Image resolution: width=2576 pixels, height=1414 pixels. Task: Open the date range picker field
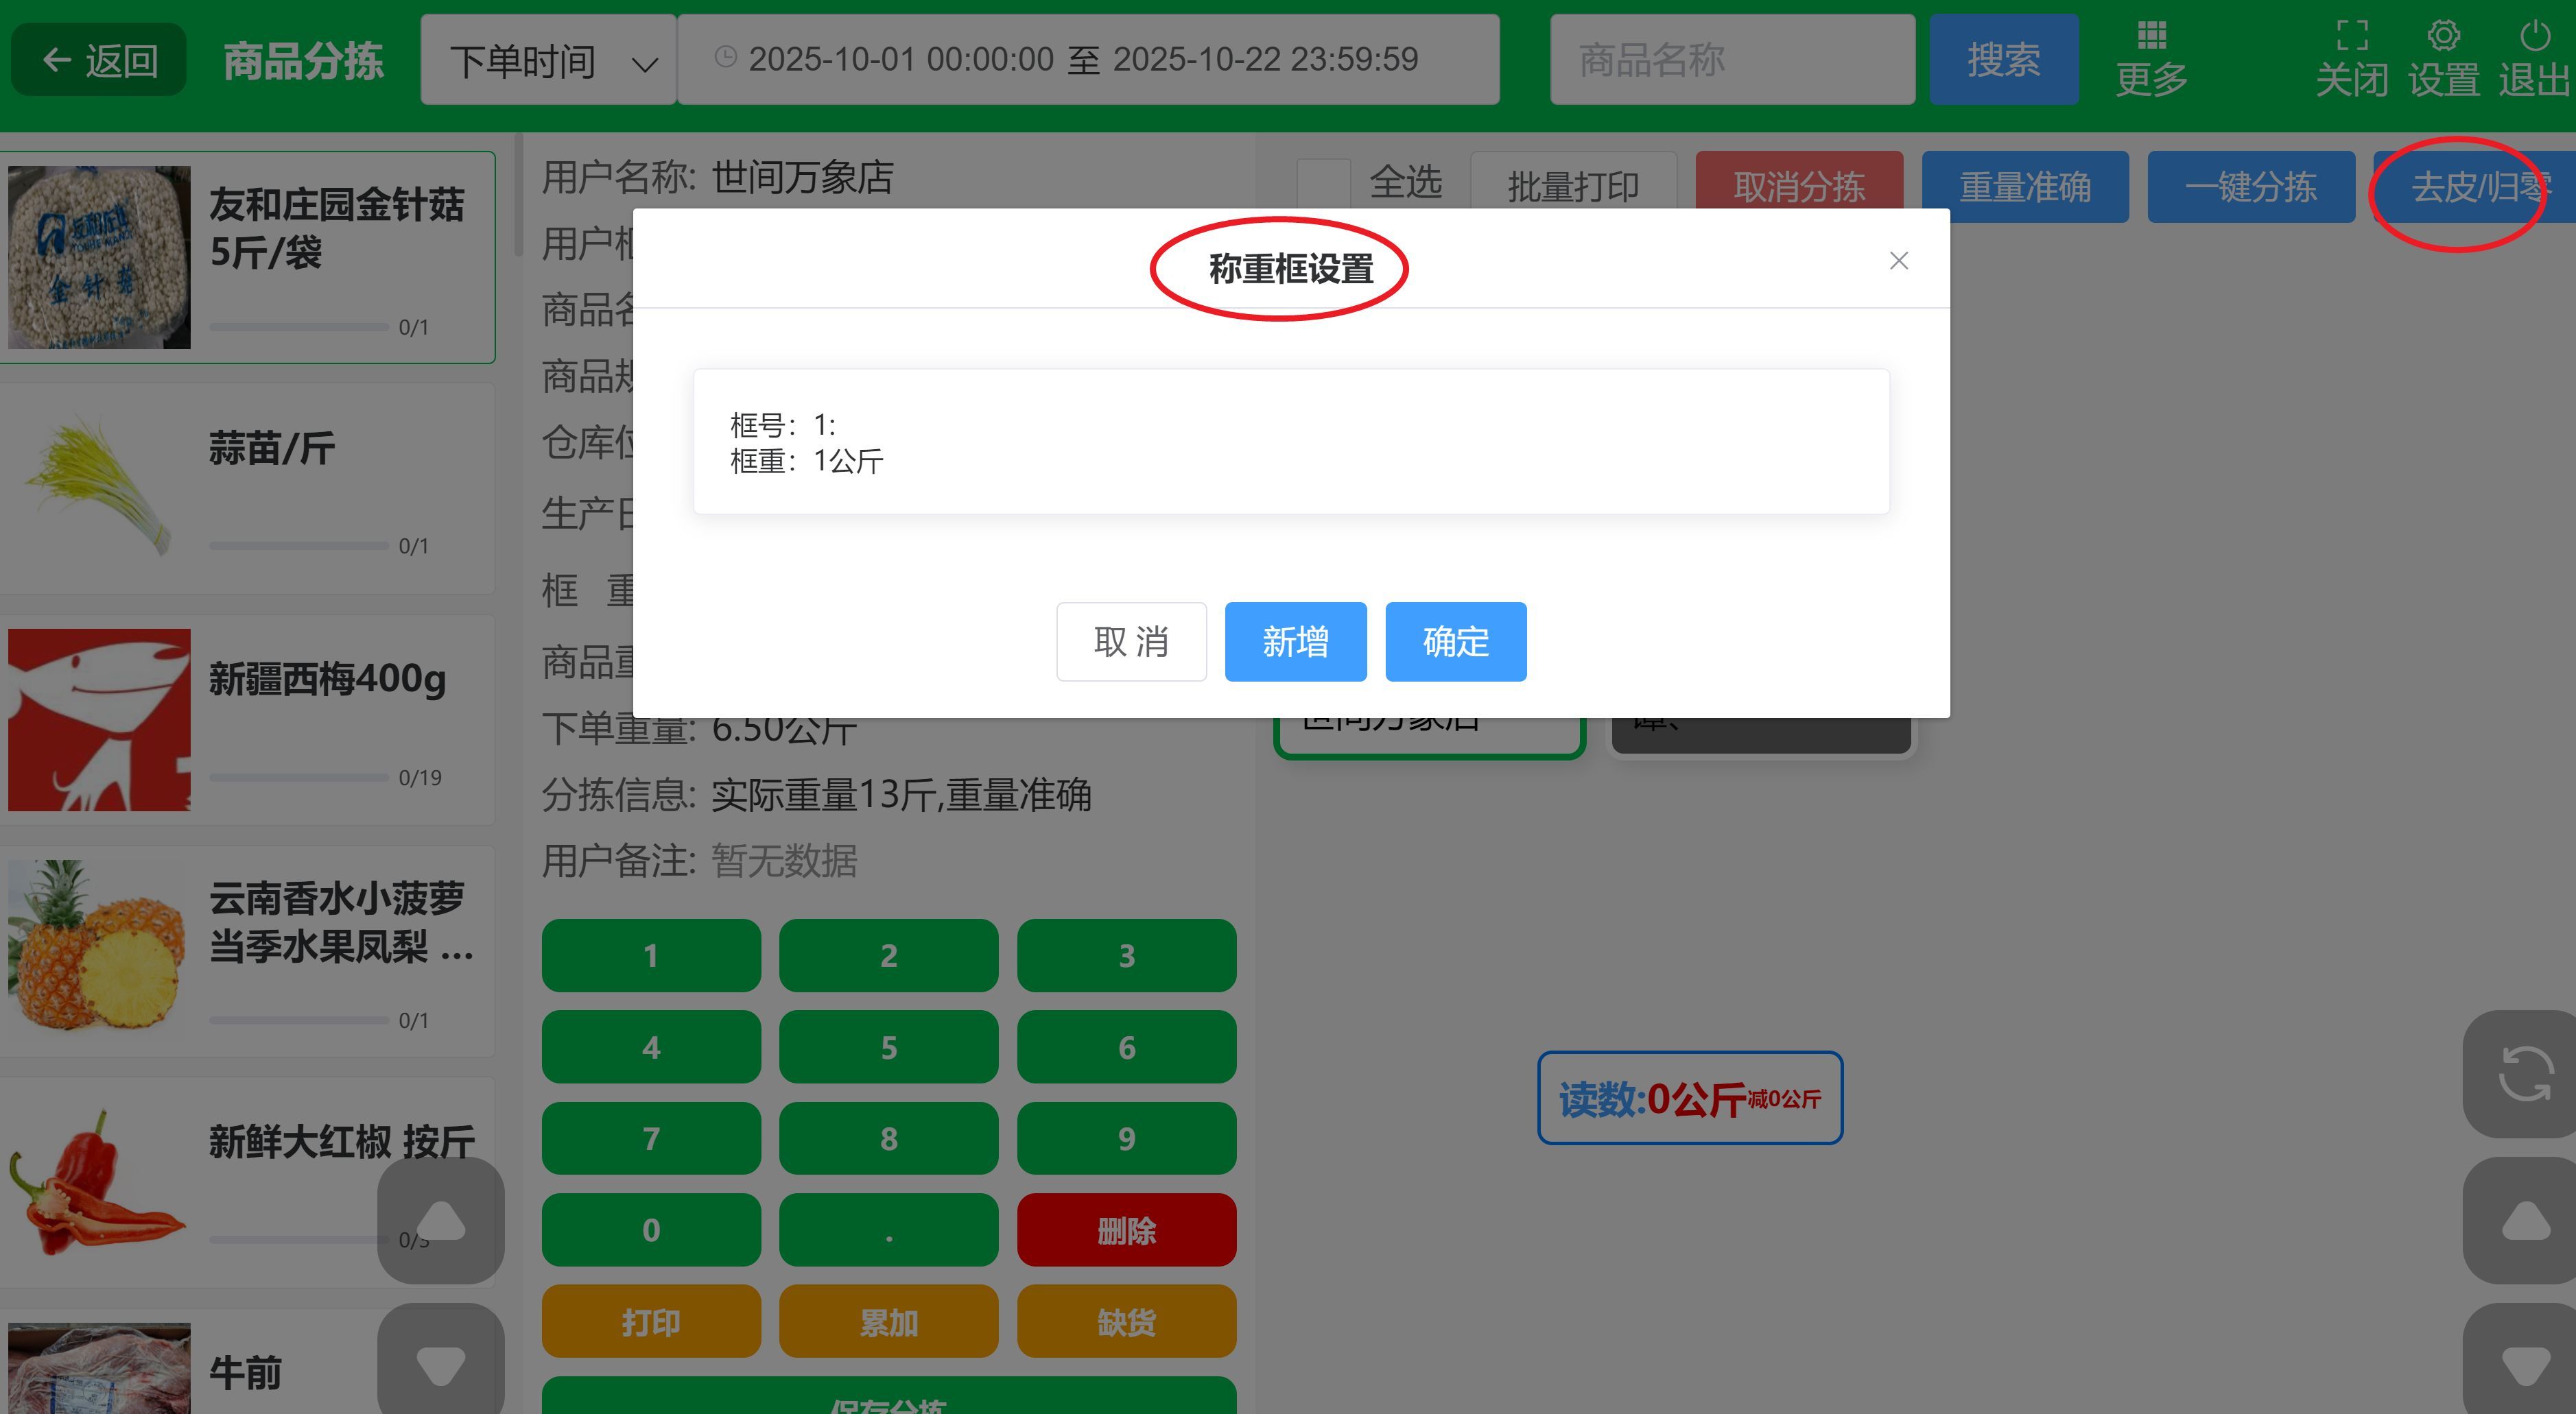[1088, 60]
